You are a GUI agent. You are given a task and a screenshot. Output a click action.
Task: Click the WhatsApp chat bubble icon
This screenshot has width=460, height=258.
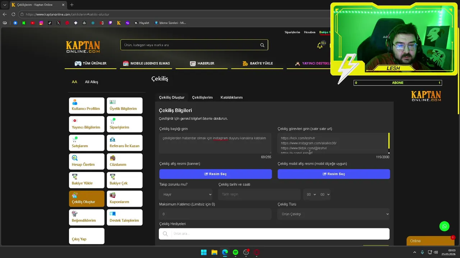[445, 226]
